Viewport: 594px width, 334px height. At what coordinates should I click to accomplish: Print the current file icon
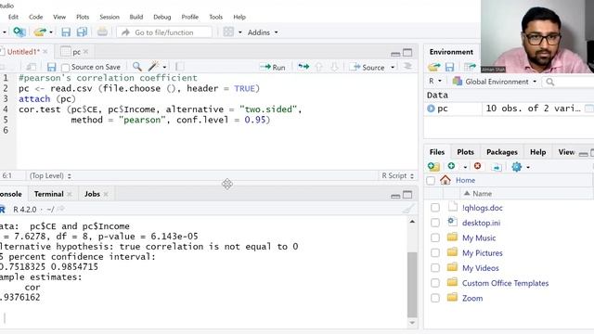pos(102,32)
